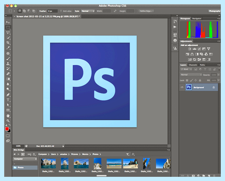Open the Actions panel play icon

point(175,27)
